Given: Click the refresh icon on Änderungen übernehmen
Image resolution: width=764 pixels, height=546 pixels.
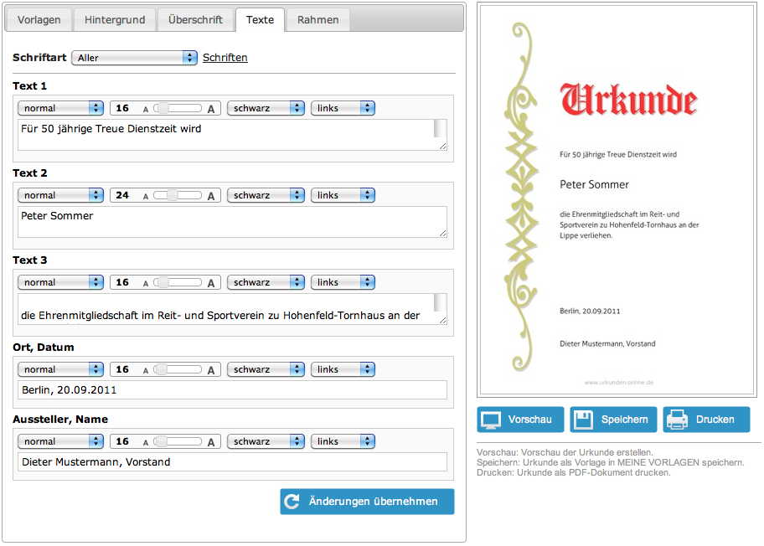Looking at the screenshot, I should [292, 502].
